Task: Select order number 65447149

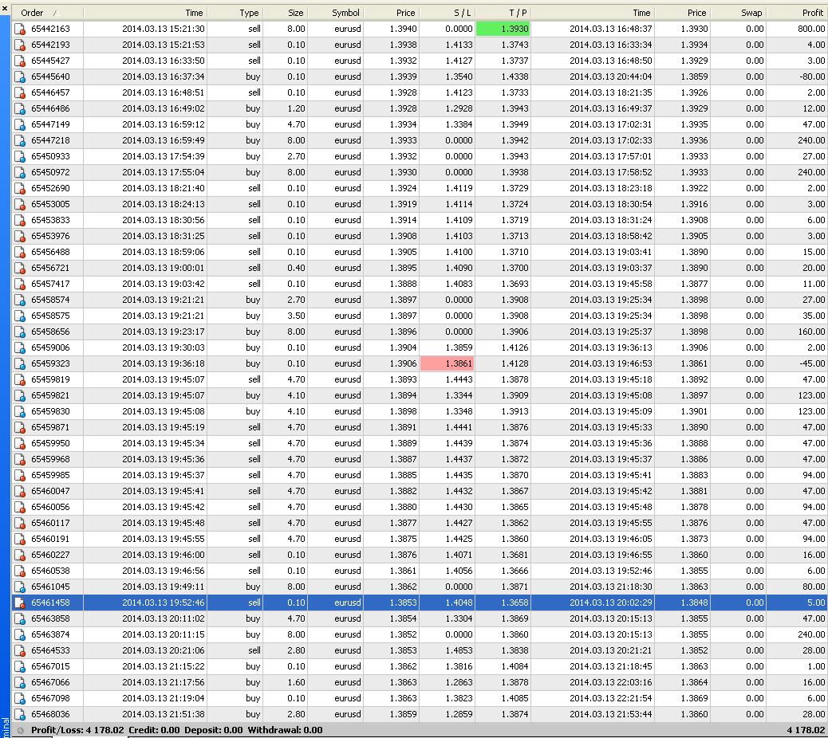Action: [50, 125]
